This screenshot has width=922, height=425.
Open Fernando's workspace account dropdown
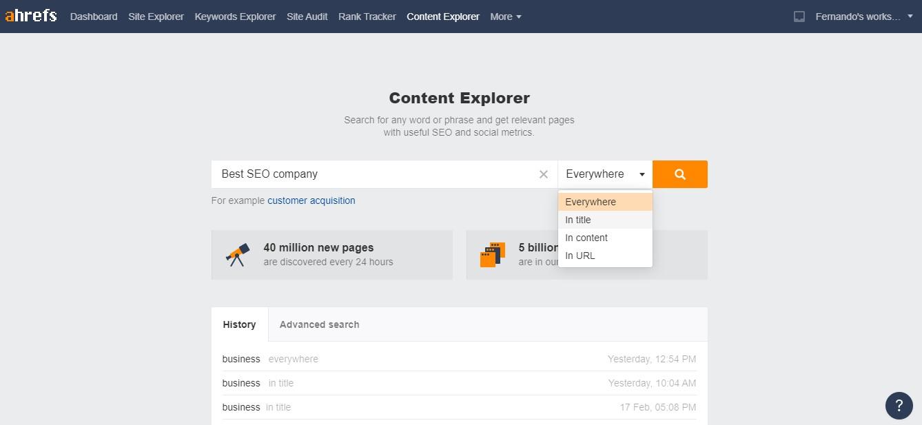[x=863, y=17]
